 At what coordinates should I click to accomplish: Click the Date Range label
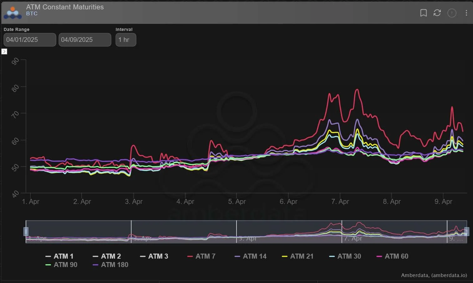click(17, 29)
